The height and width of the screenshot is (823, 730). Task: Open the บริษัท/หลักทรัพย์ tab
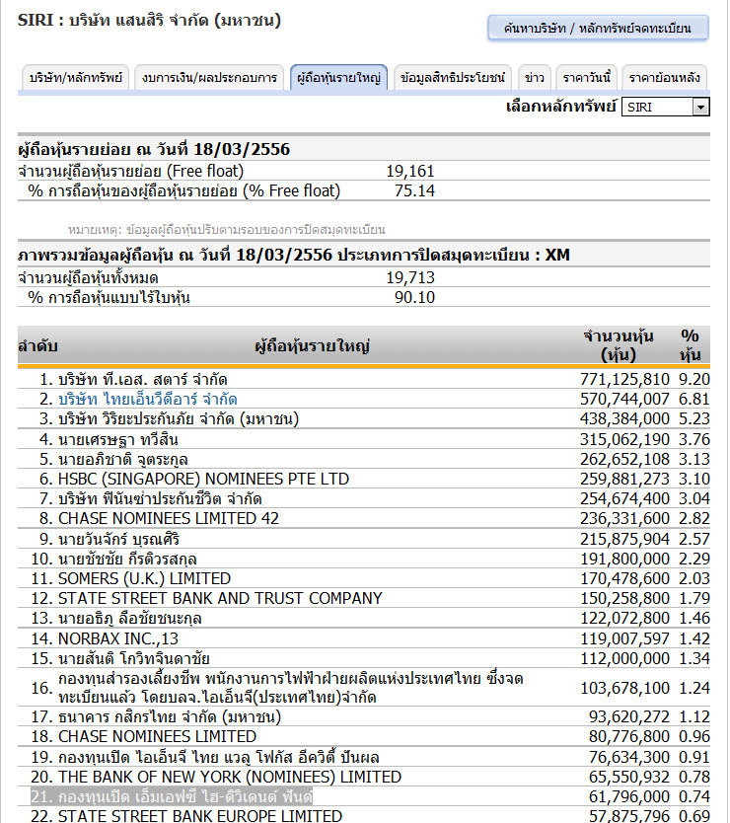(76, 78)
